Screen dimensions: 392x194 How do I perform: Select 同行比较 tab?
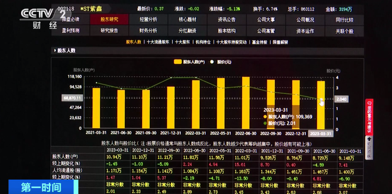[344, 20]
